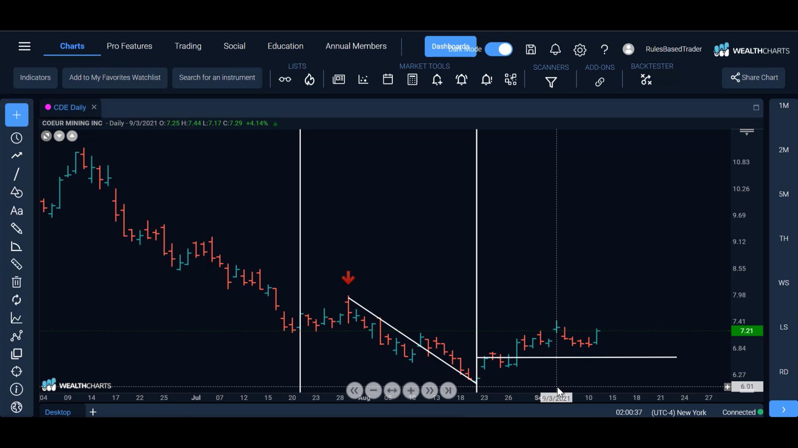Save the chart layout with floppy icon
The width and height of the screenshot is (798, 448).
[x=531, y=49]
